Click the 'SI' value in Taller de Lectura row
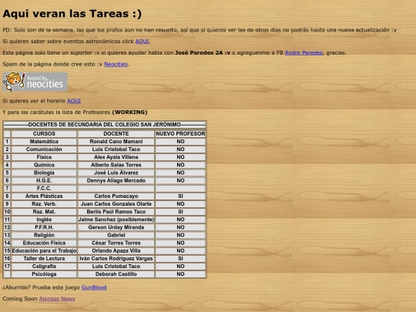 coord(180,258)
